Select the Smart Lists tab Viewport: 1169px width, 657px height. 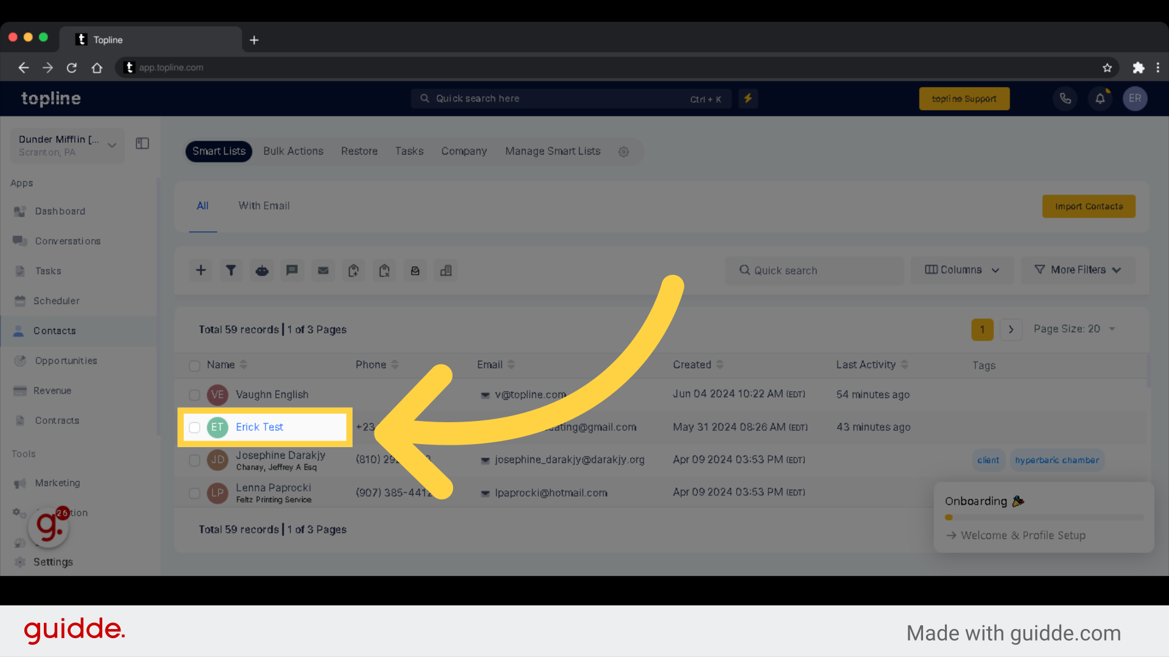point(219,151)
